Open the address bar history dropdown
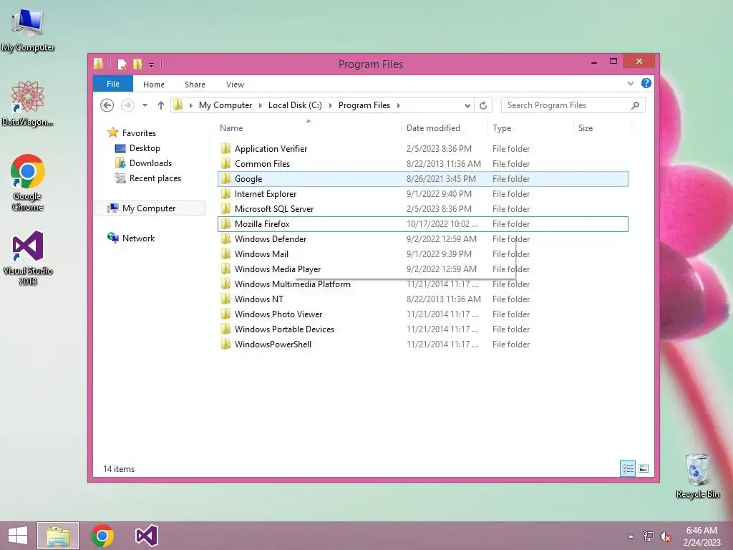Image resolution: width=733 pixels, height=550 pixels. click(467, 106)
